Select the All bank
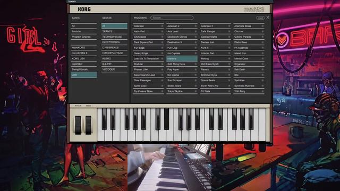340x191 pixels. click(84, 26)
